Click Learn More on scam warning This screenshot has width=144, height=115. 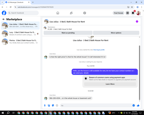tap(110, 84)
